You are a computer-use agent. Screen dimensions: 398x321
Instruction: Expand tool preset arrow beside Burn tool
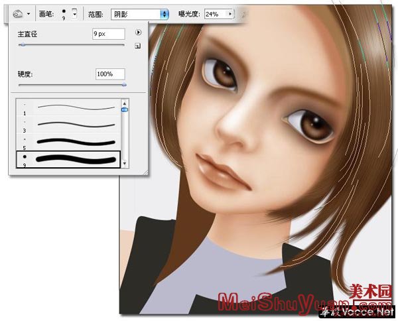(x=29, y=14)
